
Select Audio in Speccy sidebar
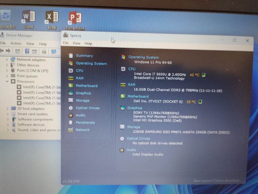[x=81, y=115]
